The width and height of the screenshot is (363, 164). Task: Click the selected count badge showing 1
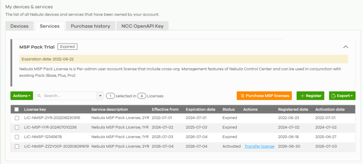(110, 96)
